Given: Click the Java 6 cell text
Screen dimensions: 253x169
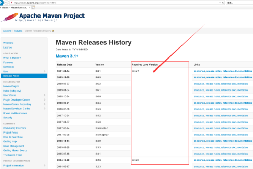Looking at the screenshot, I should (x=135, y=160).
